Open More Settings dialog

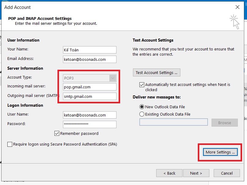(220, 152)
